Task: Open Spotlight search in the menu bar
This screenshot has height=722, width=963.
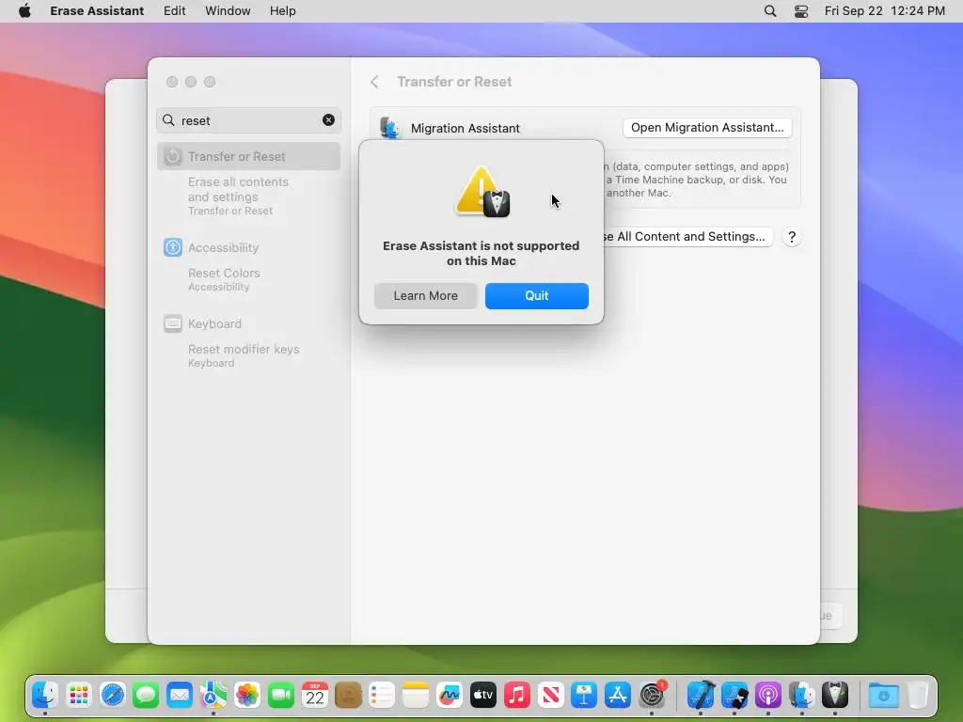Action: click(769, 11)
